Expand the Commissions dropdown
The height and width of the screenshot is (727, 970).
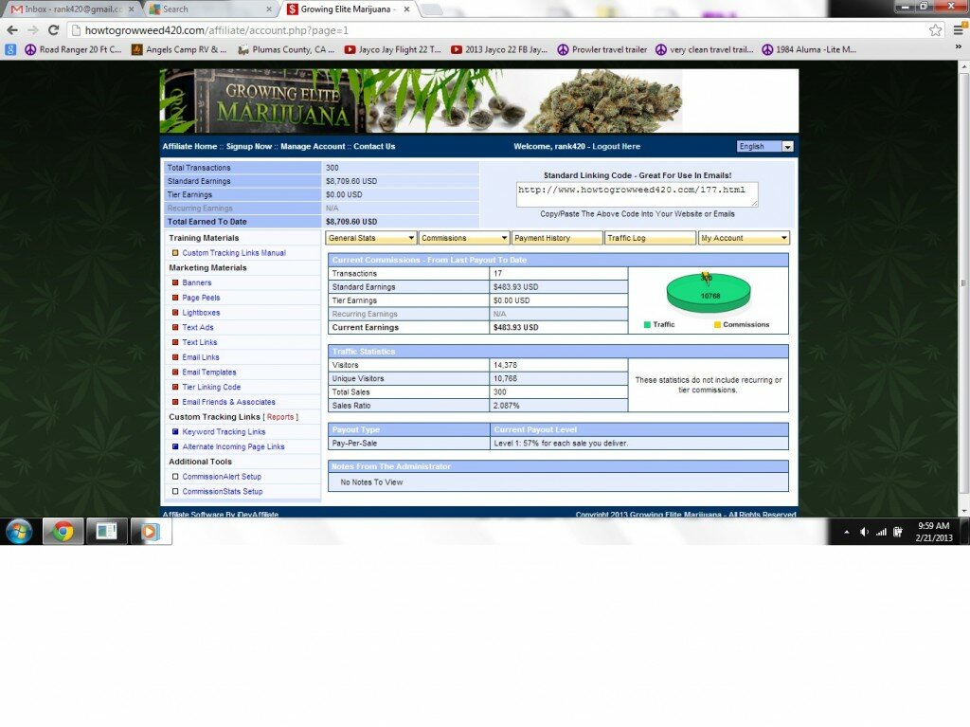coord(464,238)
